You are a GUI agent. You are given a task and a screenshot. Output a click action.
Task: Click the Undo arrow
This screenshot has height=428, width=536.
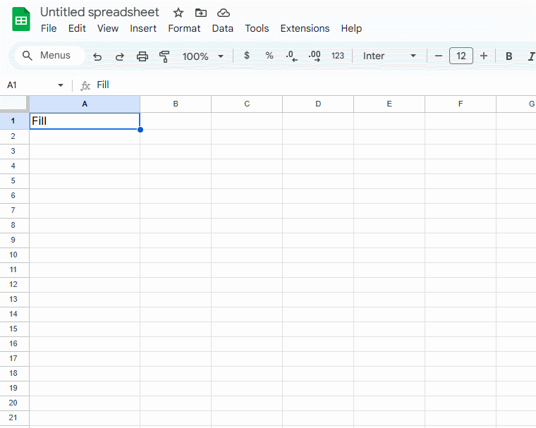97,56
